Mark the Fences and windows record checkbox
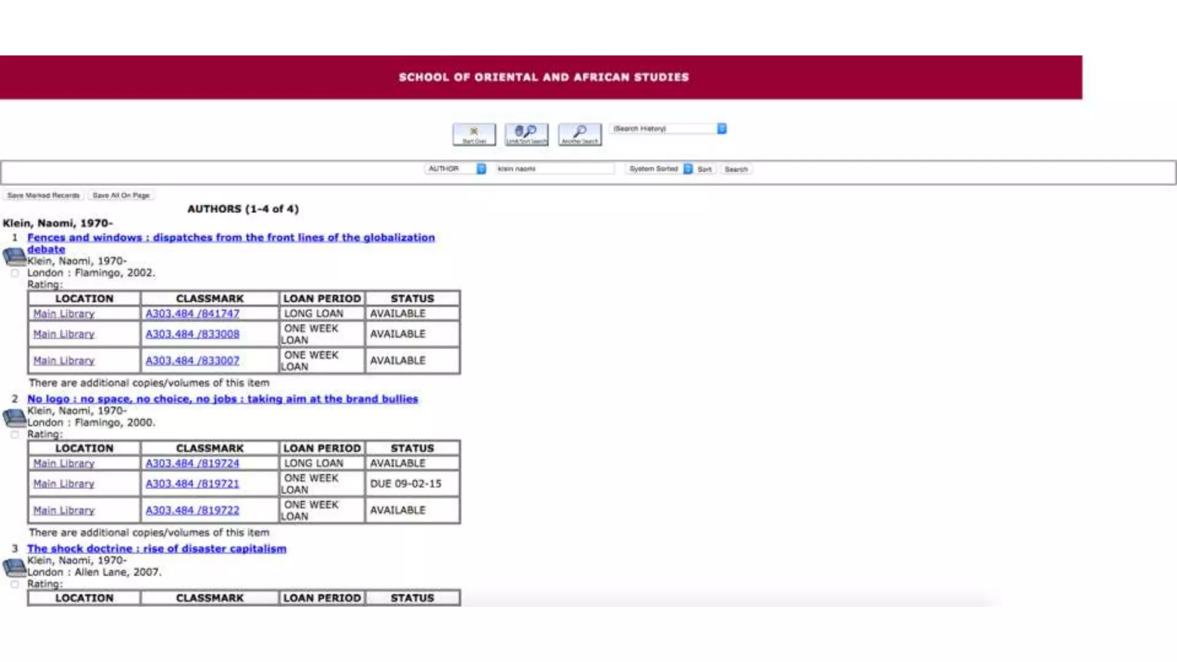 pyautogui.click(x=15, y=273)
